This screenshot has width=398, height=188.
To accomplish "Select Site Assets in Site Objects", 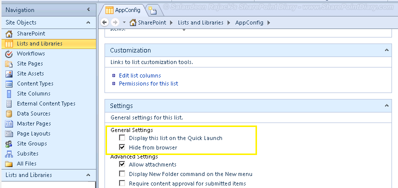I will pyautogui.click(x=30, y=73).
